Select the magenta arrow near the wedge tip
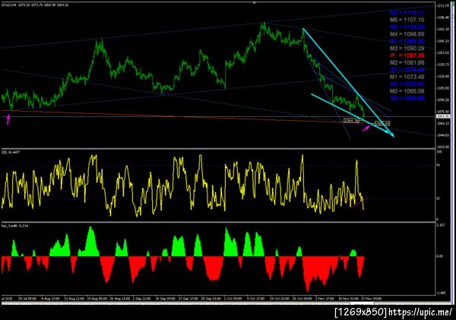Viewport: 456px width, 320px height. pyautogui.click(x=366, y=128)
